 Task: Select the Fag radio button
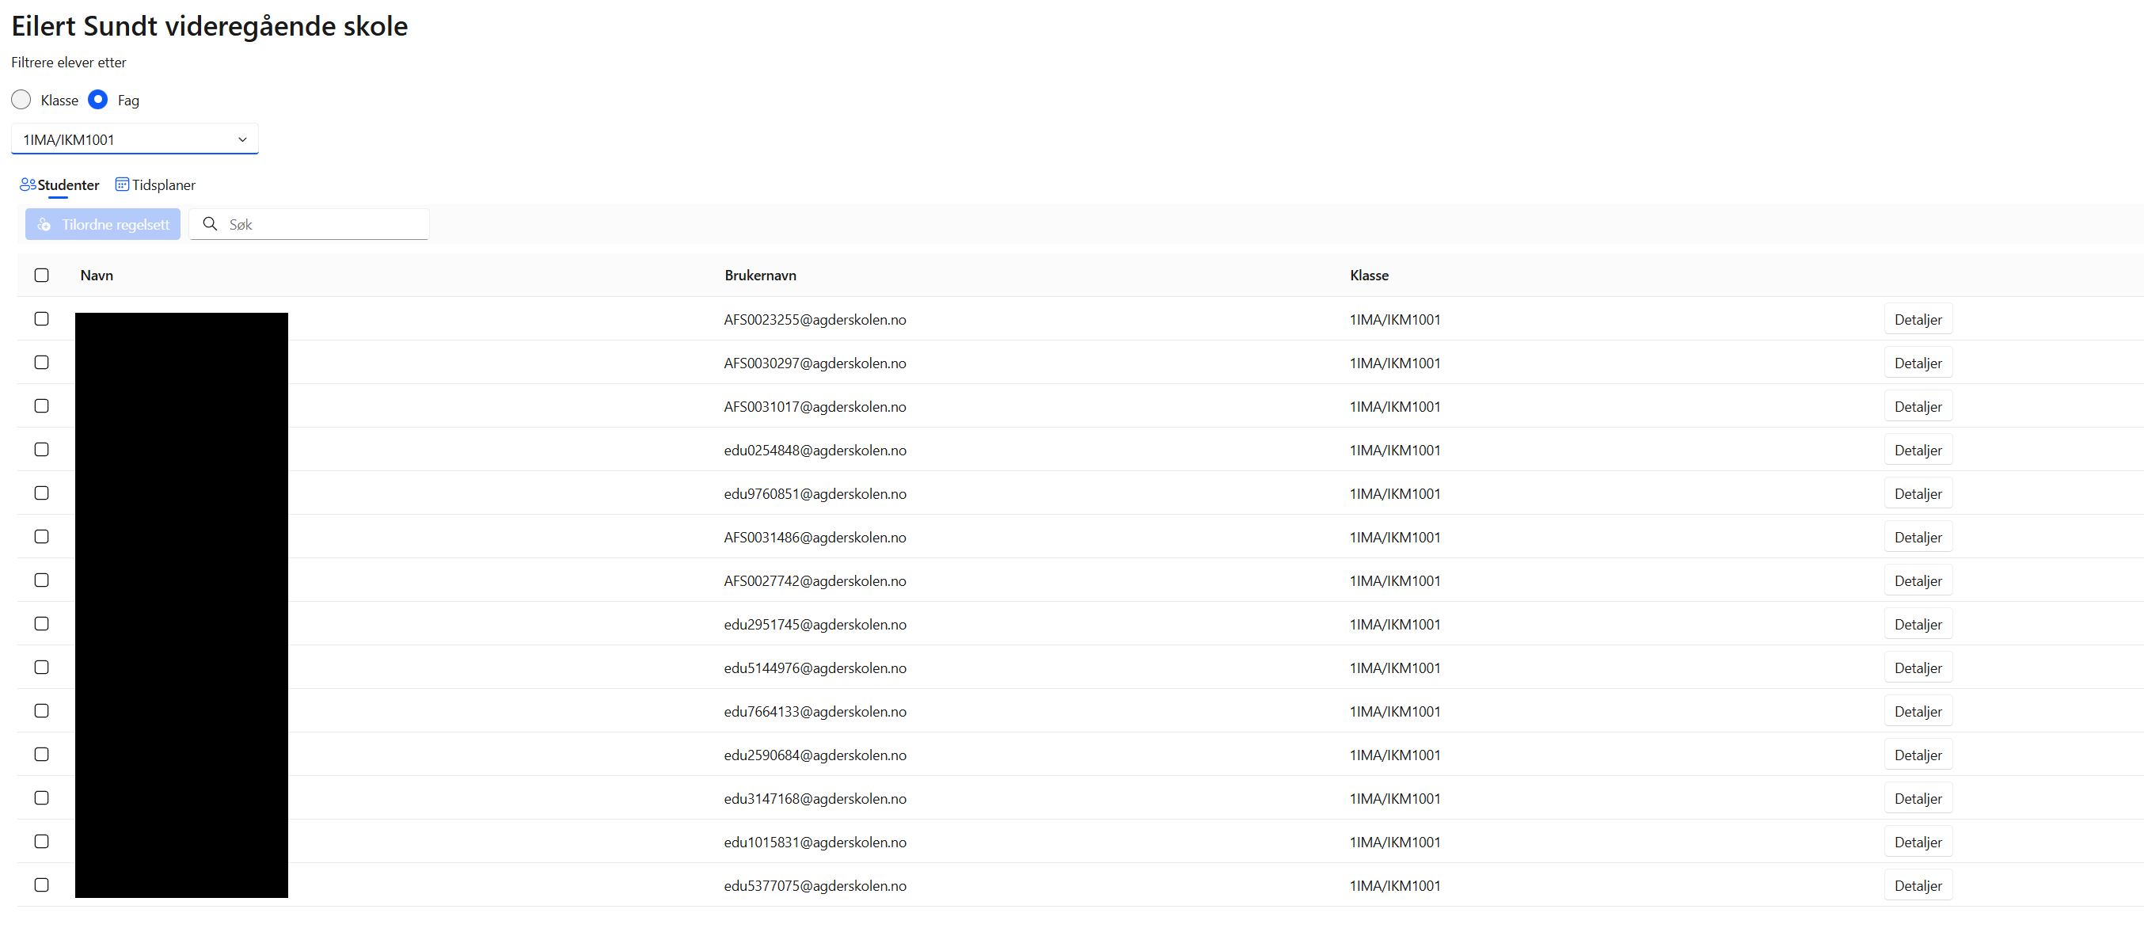97,100
